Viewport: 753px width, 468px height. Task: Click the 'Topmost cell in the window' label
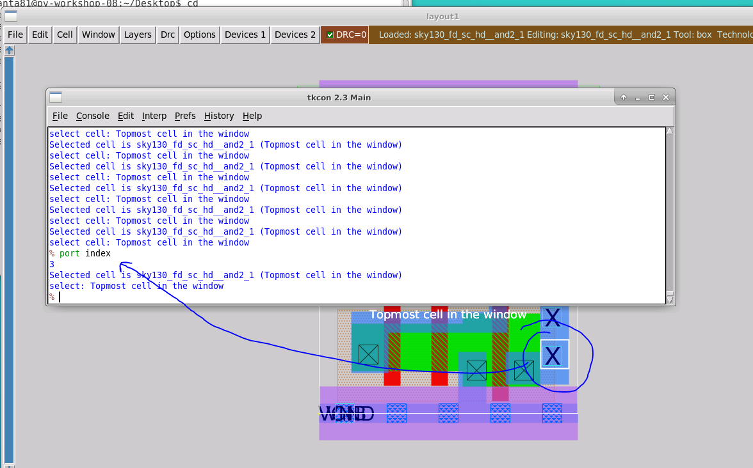[x=448, y=315]
